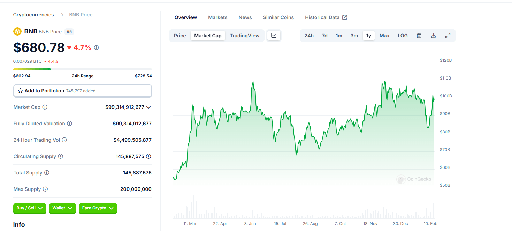Open the chart download icon
The width and height of the screenshot is (512, 231).
[433, 35]
